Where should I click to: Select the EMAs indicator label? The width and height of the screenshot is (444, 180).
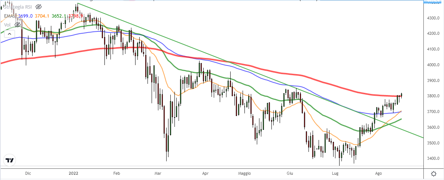(9, 16)
